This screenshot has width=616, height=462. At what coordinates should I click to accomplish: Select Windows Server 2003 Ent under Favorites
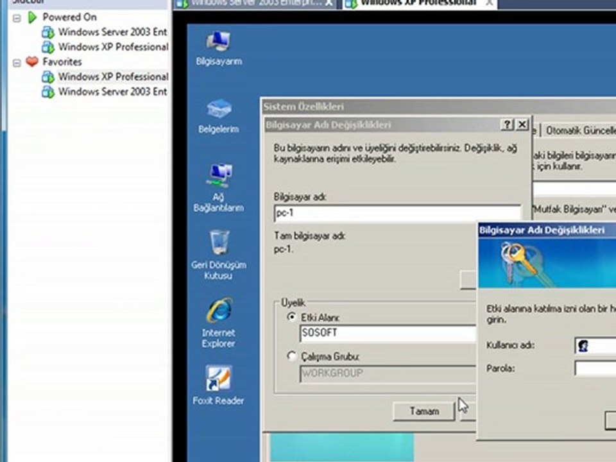(x=113, y=92)
